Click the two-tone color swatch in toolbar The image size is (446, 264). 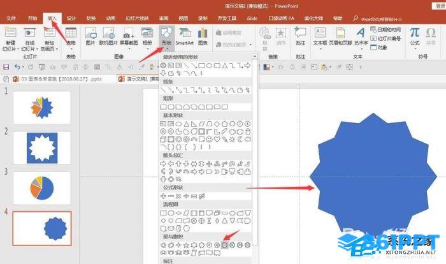pos(266,67)
